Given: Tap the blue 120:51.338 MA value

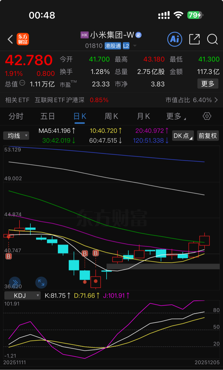Looking at the screenshot, I should [x=151, y=140].
